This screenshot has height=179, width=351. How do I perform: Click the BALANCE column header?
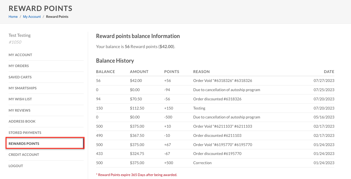point(106,72)
